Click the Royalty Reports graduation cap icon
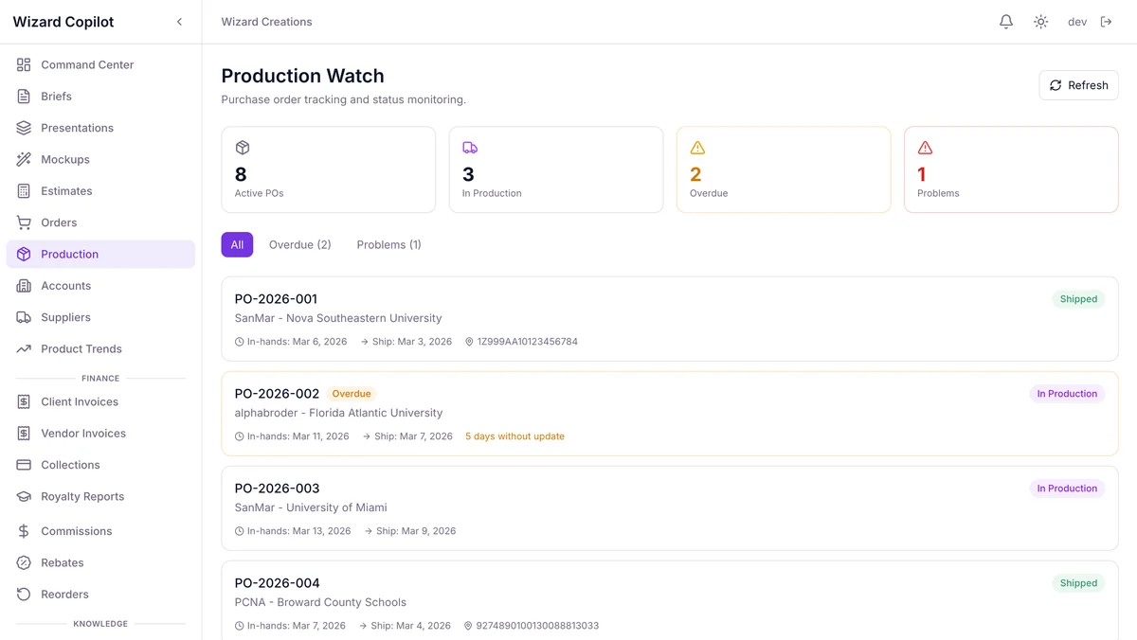1137x640 pixels. [x=24, y=496]
